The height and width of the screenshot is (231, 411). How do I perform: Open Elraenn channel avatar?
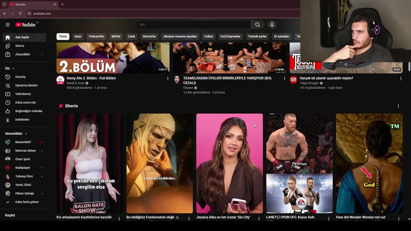pos(177,80)
